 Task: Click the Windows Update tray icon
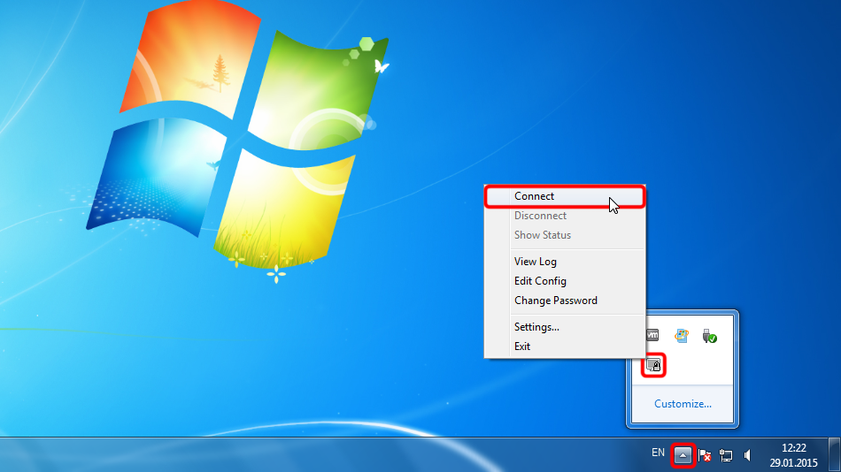(681, 336)
